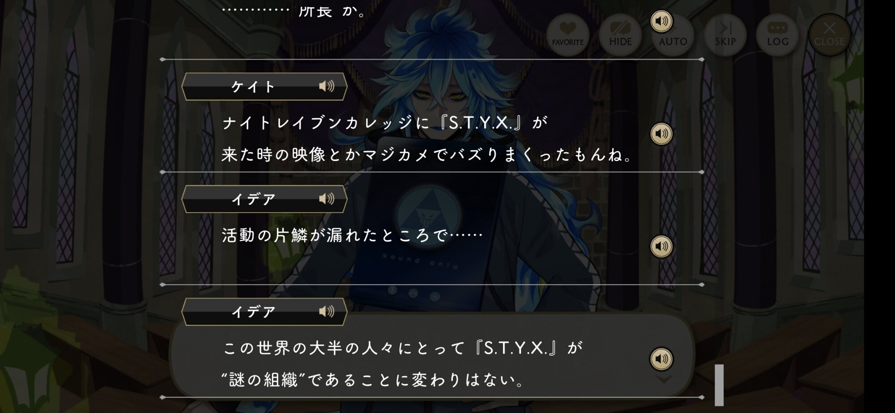The image size is (895, 413).
Task: Select the 来た時の映像とか dialogue text
Action: coord(427,155)
